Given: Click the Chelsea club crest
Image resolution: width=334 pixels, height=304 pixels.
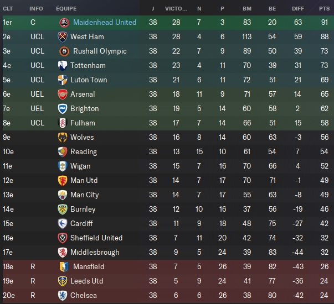Looking at the screenshot, I should click(63, 296).
